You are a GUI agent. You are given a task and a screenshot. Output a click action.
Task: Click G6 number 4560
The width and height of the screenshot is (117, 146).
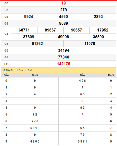pyautogui.click(x=63, y=17)
